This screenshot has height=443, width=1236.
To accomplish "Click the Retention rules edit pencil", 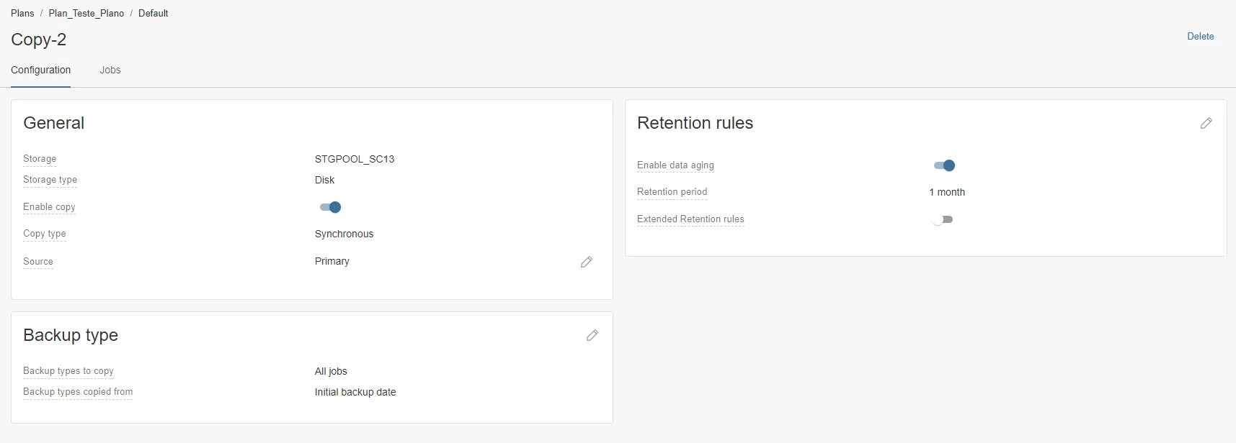I will click(1206, 124).
